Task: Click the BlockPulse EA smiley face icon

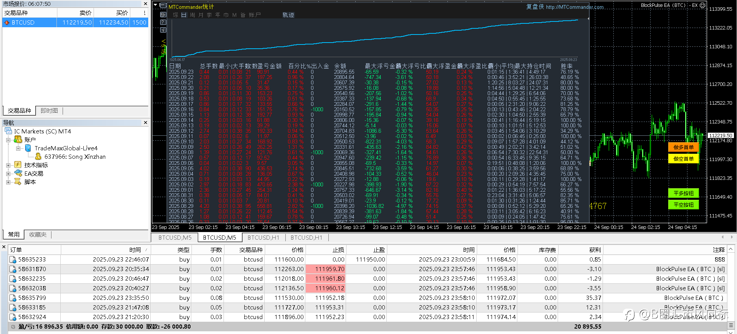Action: (x=702, y=5)
